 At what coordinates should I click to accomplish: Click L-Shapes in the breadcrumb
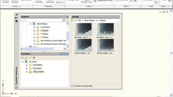102,20
